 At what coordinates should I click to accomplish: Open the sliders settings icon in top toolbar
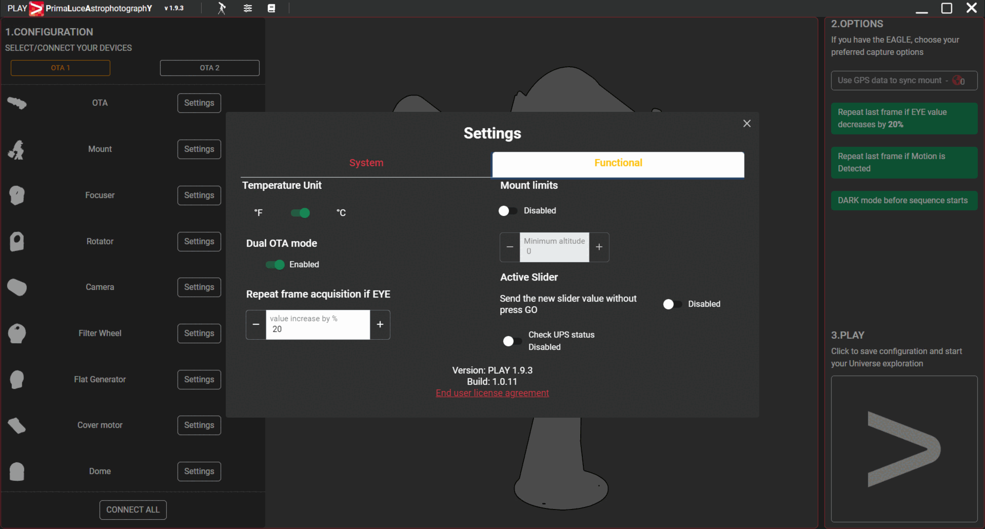[248, 8]
